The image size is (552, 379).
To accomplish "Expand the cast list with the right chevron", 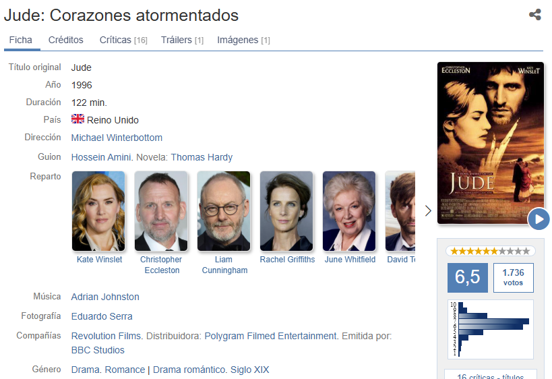I will click(428, 210).
